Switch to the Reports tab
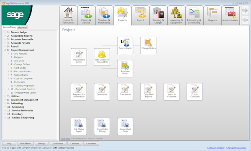 (x=213, y=15)
